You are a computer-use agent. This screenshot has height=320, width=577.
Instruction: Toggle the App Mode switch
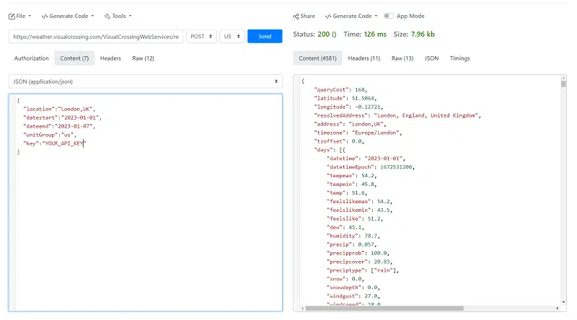389,16
